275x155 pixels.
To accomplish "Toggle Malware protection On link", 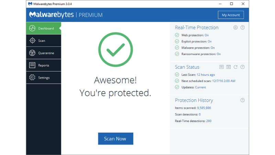I will coord(212,48).
